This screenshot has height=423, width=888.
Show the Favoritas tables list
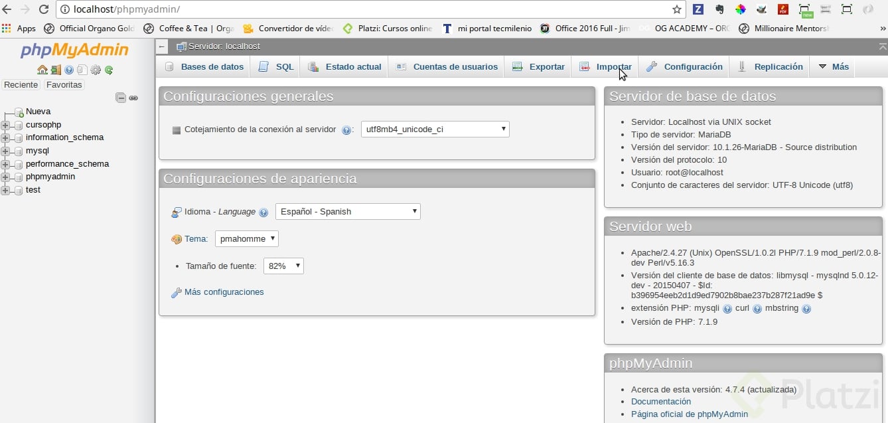(64, 85)
